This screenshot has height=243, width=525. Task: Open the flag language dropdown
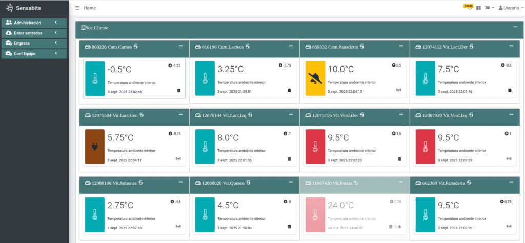click(490, 8)
